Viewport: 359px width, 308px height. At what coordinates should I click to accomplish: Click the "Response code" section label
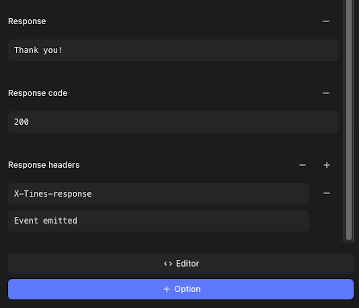coord(38,93)
